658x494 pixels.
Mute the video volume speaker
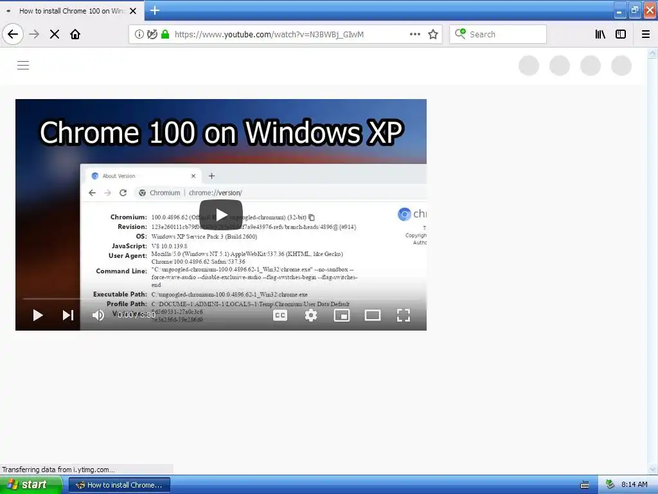click(98, 315)
